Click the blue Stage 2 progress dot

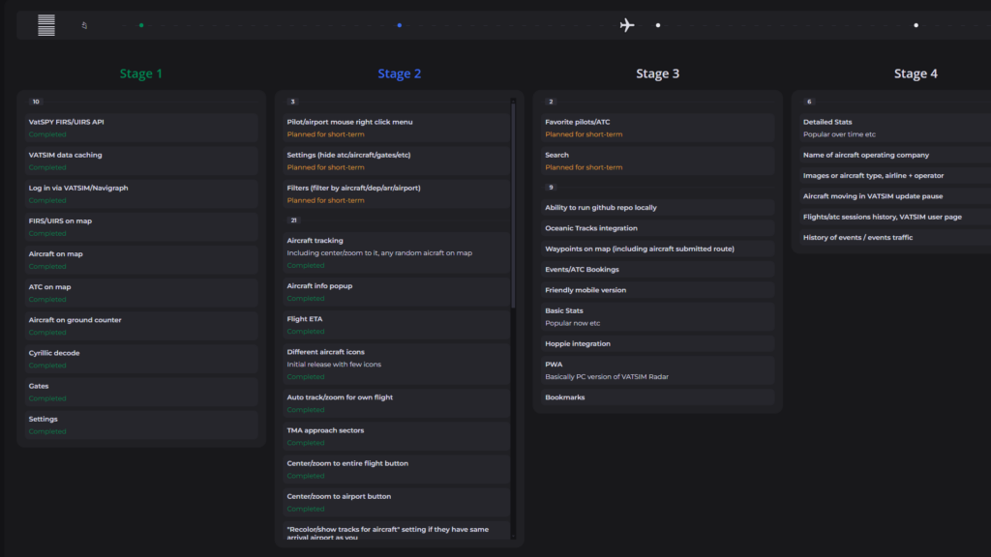[x=399, y=25]
